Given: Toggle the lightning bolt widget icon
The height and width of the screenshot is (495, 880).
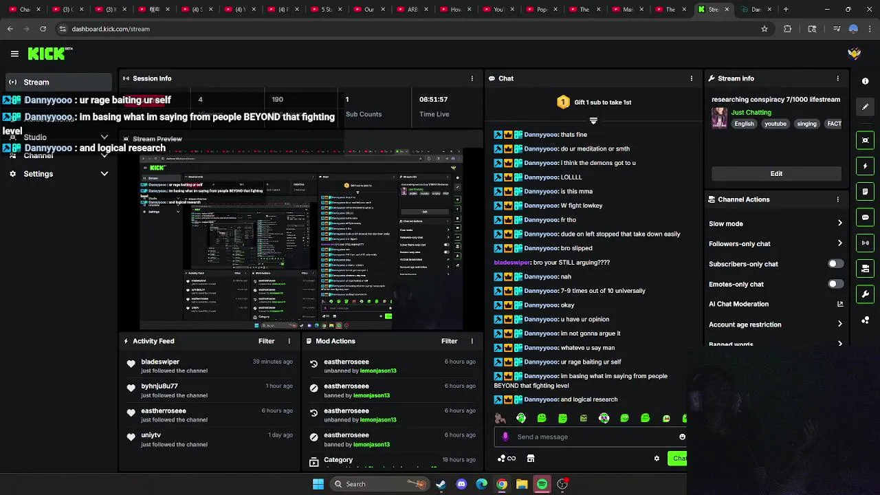Looking at the screenshot, I should [x=865, y=166].
